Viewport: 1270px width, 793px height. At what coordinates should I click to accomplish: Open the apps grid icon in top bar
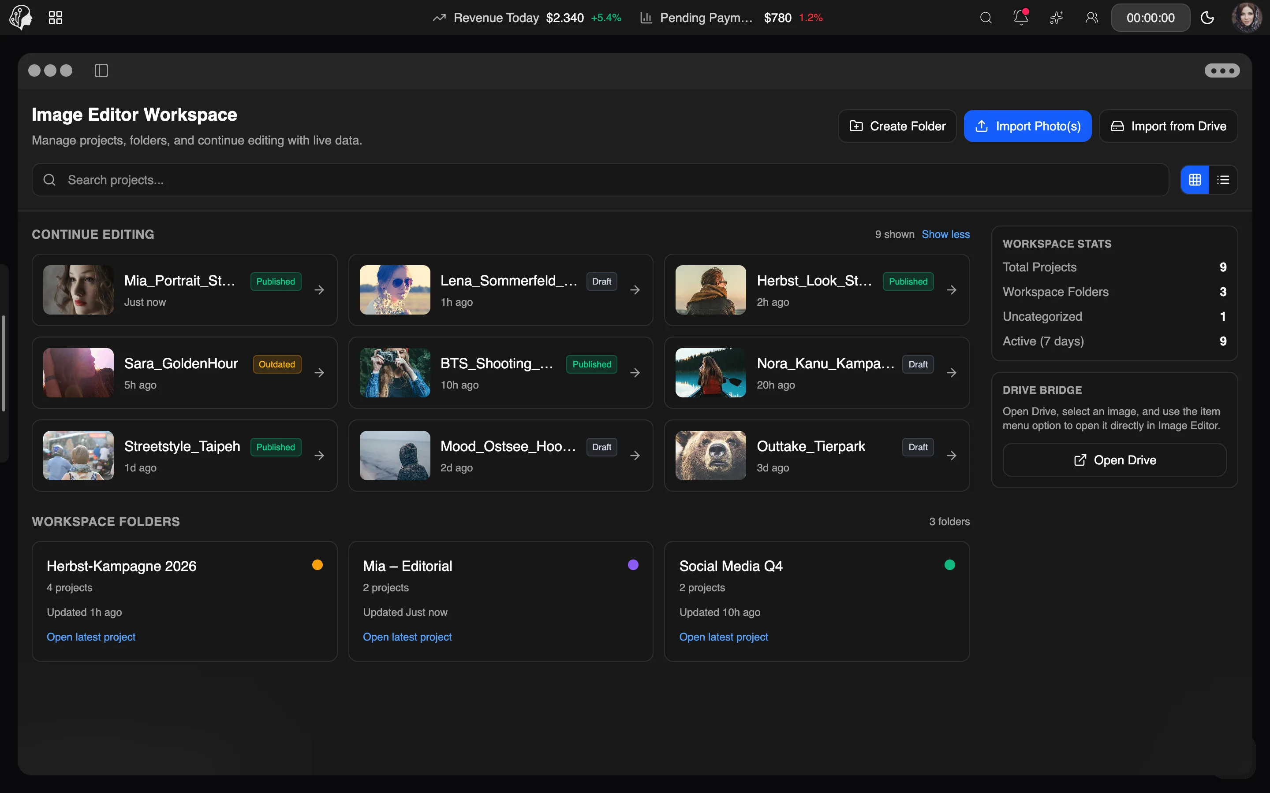(56, 18)
